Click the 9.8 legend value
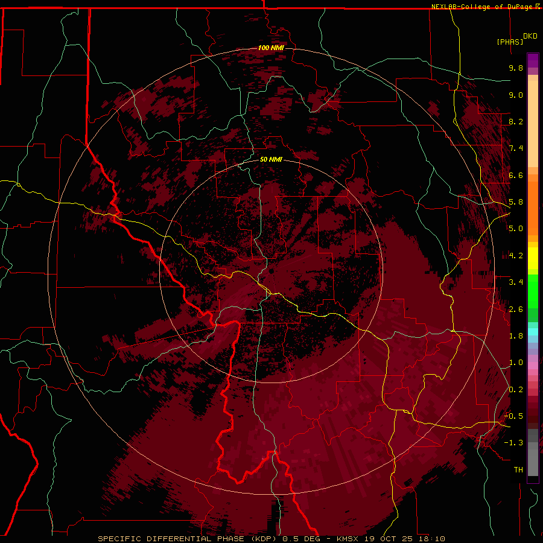This screenshot has height=543, width=543. click(516, 68)
